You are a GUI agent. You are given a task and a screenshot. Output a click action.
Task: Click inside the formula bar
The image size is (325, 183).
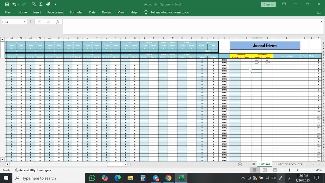[191, 27]
